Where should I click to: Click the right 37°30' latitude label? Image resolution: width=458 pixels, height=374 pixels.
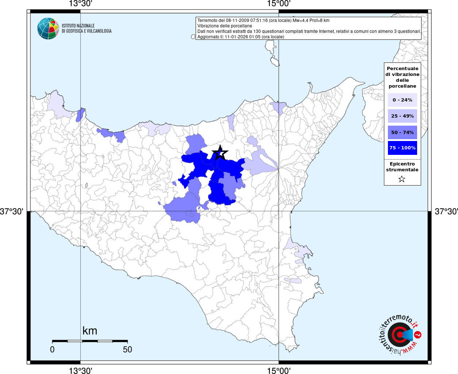[446, 211]
